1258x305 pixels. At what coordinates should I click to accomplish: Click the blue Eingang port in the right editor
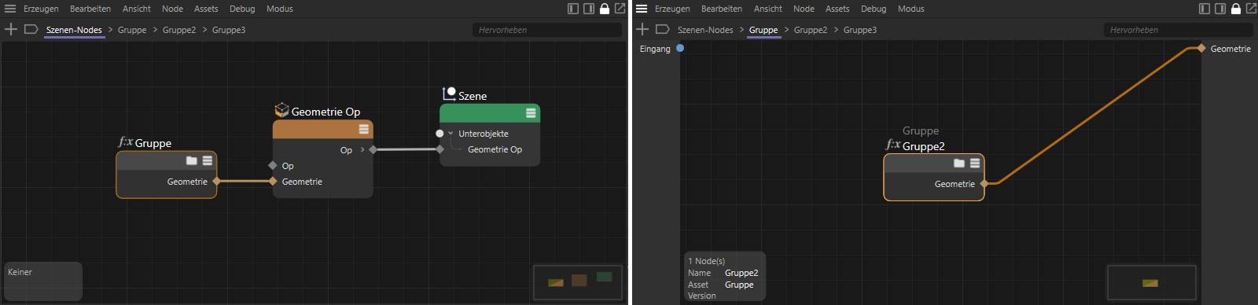coord(680,48)
